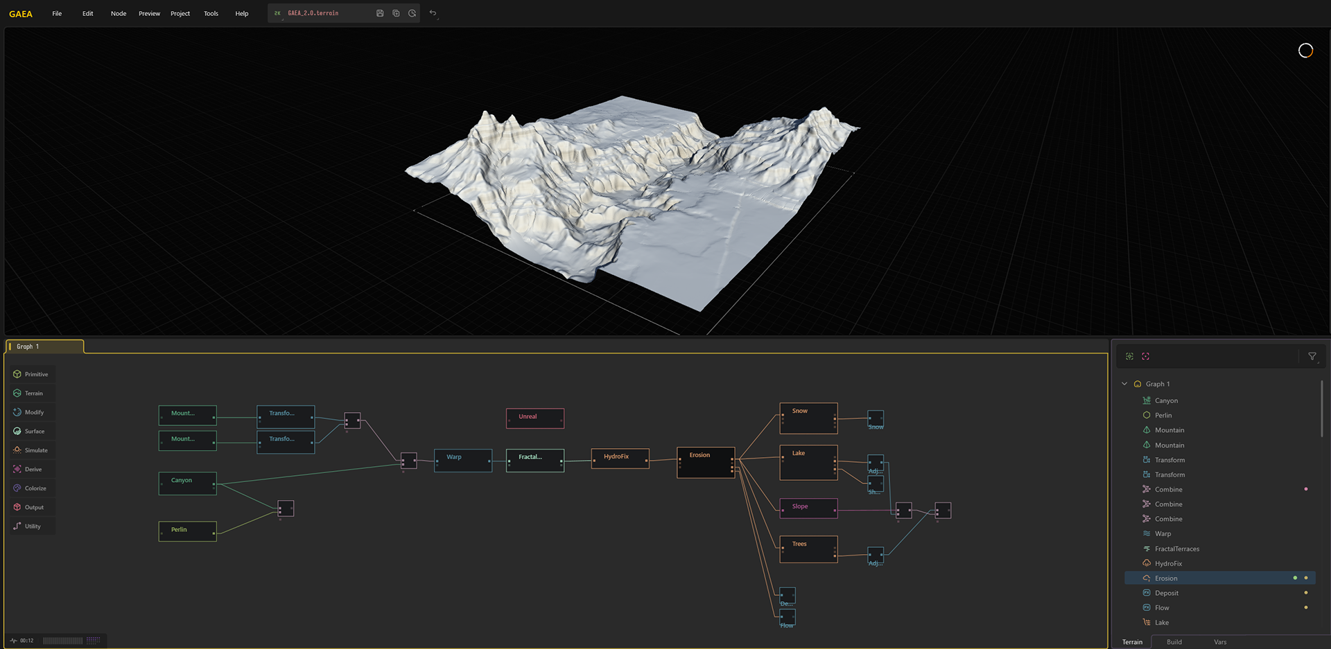Open the Colorize node category

point(31,488)
